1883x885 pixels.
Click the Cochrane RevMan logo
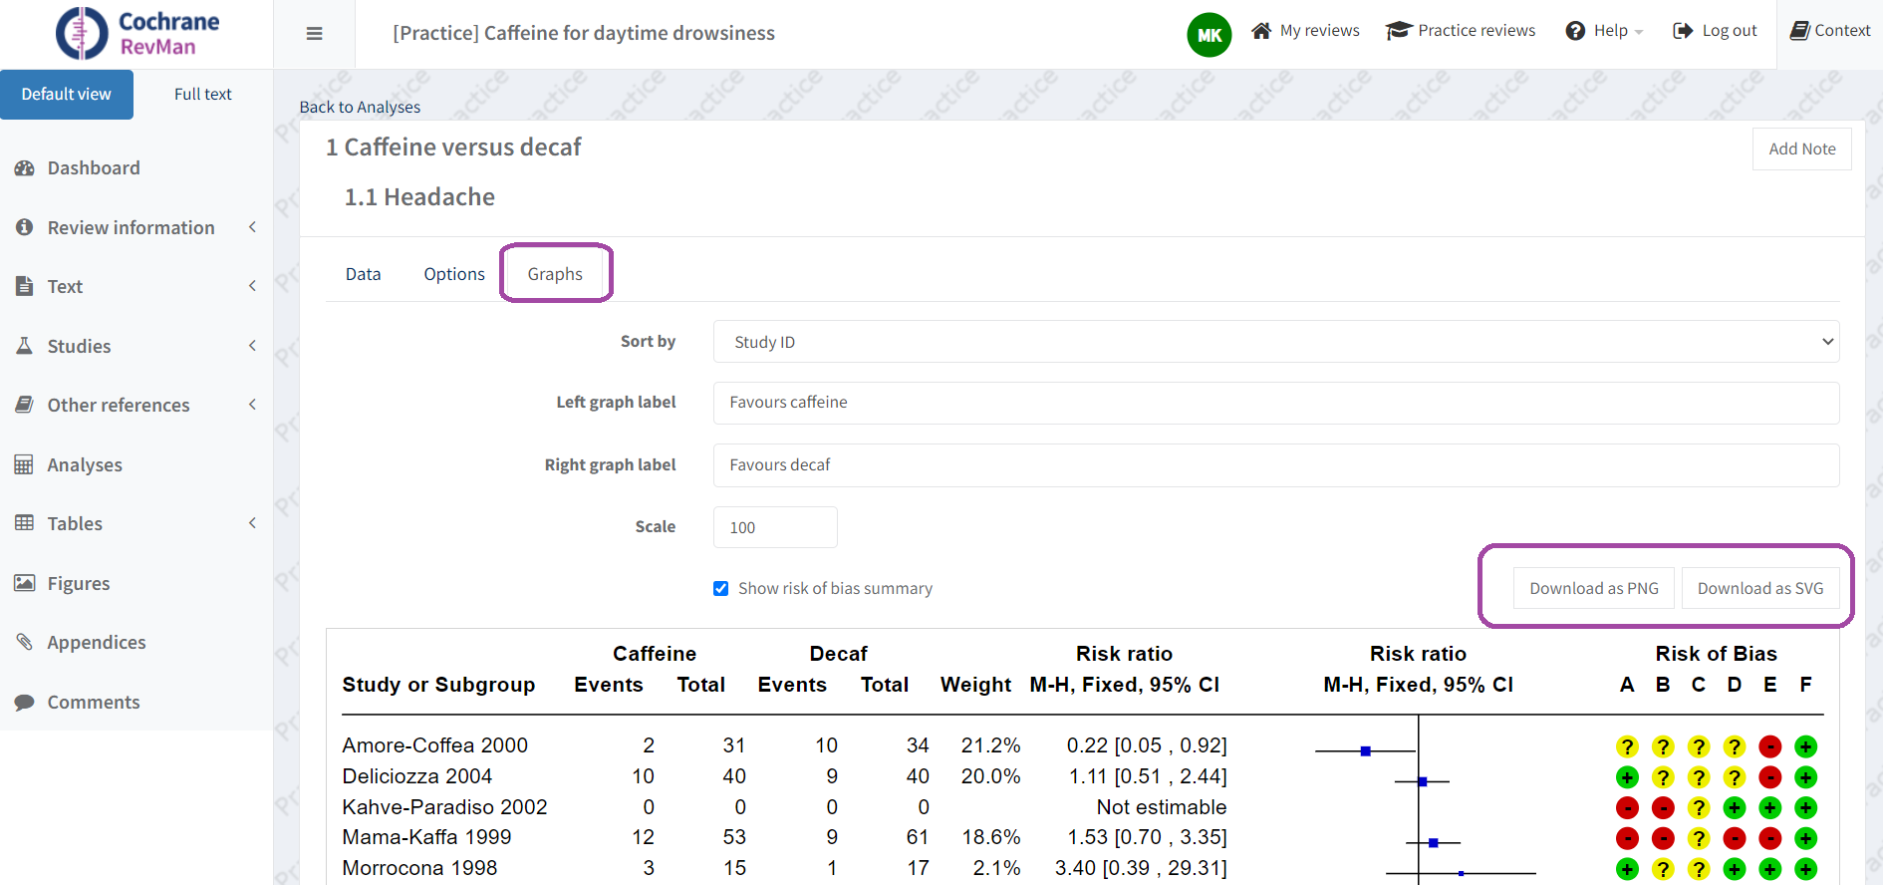137,34
